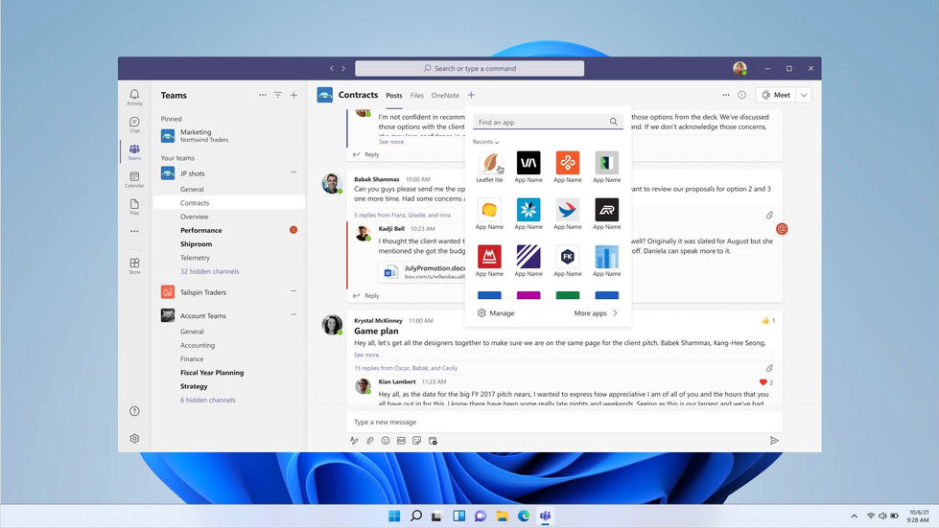Viewport: 939px width, 528px height.
Task: Open Microsoft Edge from the taskbar
Action: click(x=524, y=517)
